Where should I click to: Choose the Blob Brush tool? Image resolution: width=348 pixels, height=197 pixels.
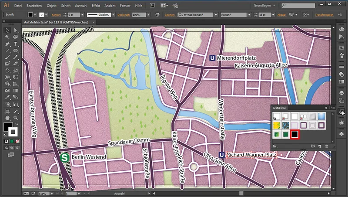coord(7,64)
